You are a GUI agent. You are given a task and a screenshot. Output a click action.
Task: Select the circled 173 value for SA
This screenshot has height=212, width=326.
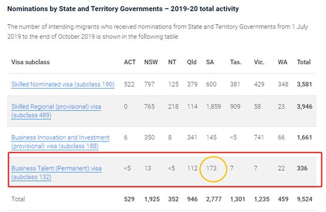(x=211, y=168)
